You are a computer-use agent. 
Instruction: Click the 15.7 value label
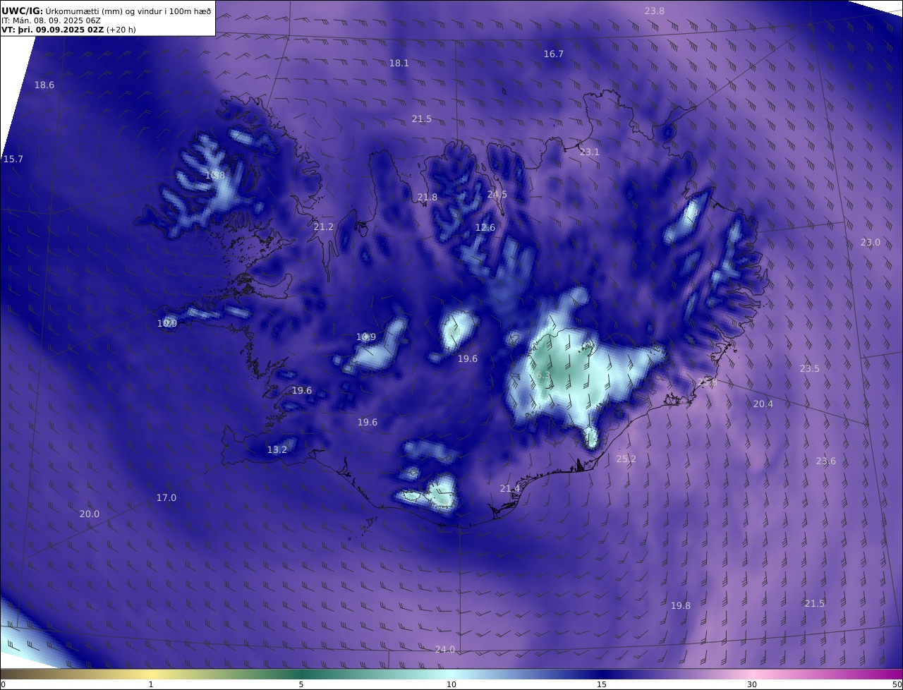(x=13, y=159)
